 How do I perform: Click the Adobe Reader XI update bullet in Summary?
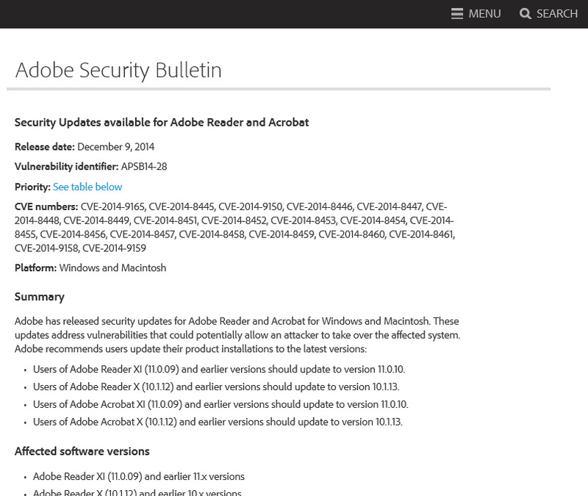pos(219,370)
